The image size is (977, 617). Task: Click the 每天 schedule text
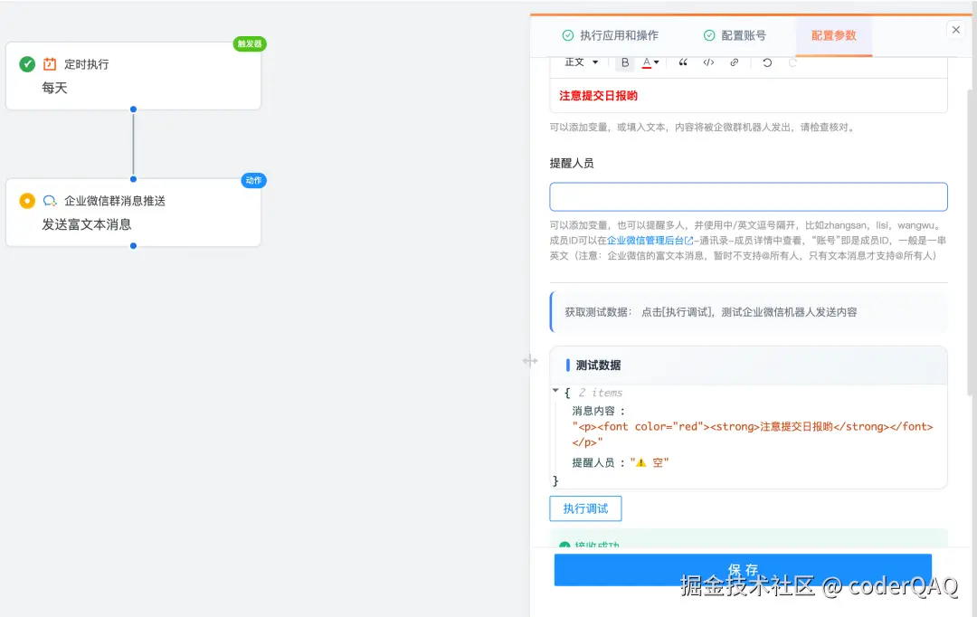click(55, 88)
